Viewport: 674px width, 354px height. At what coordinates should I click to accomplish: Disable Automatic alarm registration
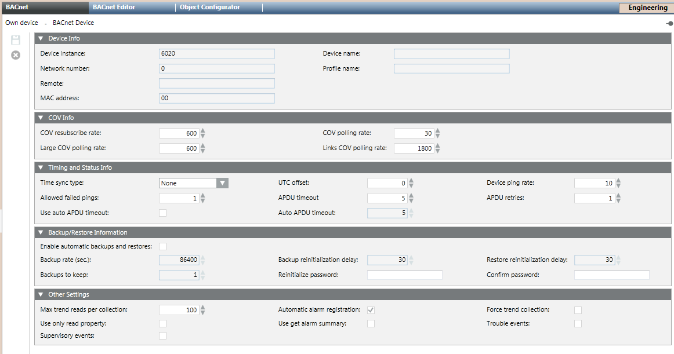[371, 309]
